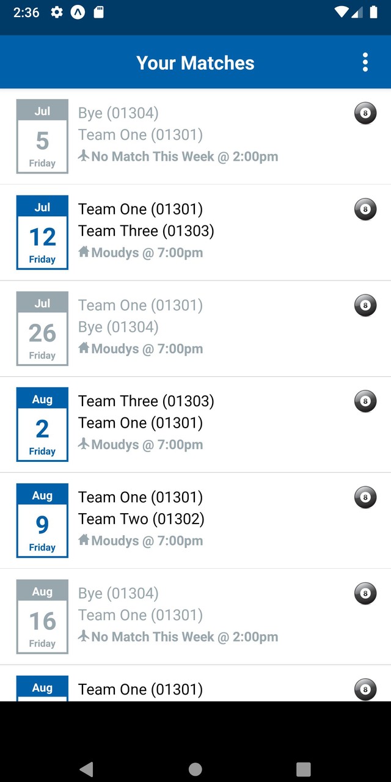Screen dimensions: 391x782
Task: Tap the home circle button in the navigation bar
Action: [195, 769]
